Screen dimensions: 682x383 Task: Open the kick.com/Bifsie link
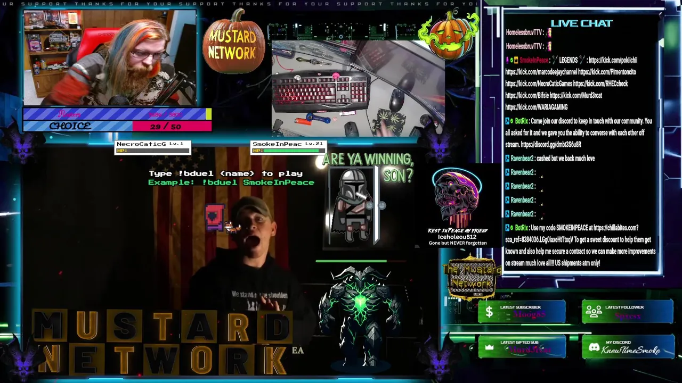[x=526, y=95]
